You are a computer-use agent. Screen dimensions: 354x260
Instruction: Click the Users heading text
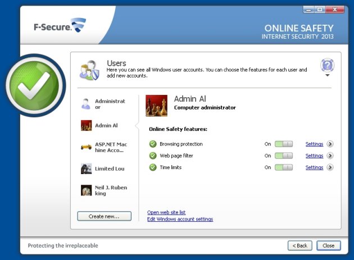[x=116, y=63]
